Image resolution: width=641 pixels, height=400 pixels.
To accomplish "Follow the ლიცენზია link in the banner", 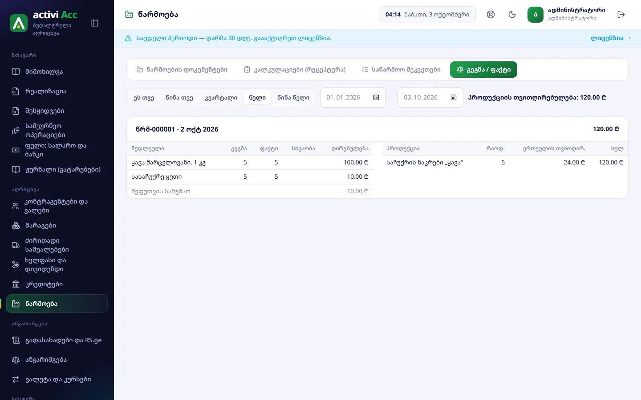I will pyautogui.click(x=610, y=38).
